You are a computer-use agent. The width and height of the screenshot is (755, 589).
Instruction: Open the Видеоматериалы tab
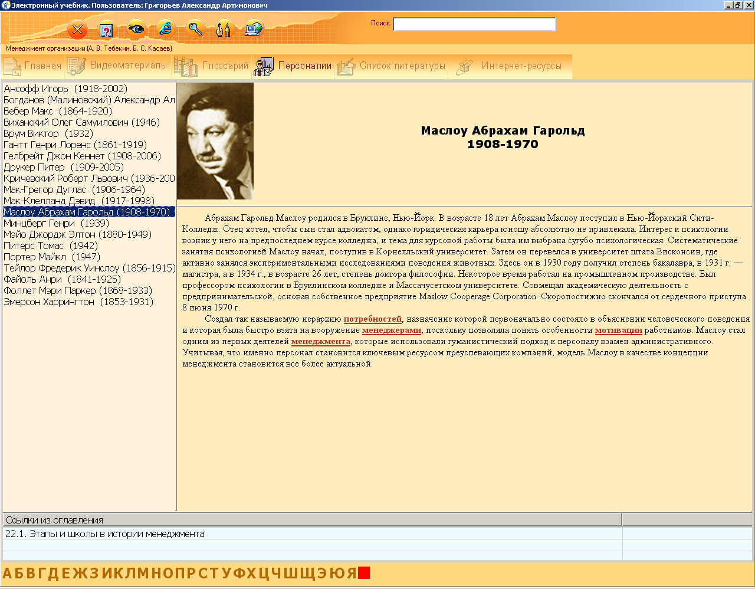118,66
